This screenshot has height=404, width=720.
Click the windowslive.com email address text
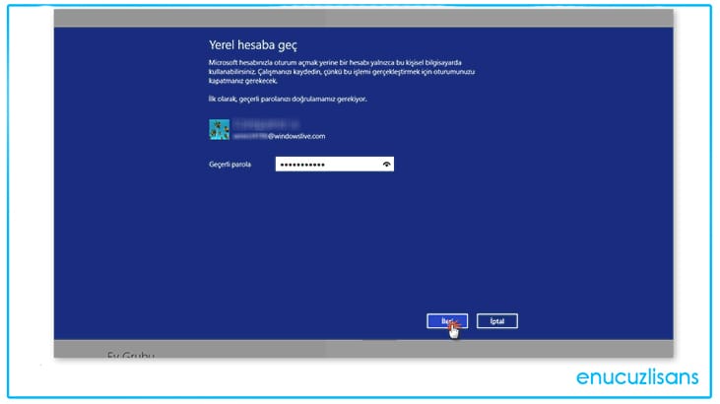[279, 136]
